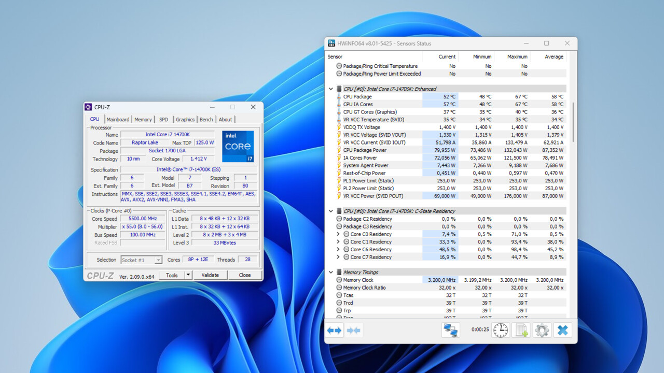
Task: Collapse the CPU i7-14700K Enhanced section
Action: [x=330, y=89]
